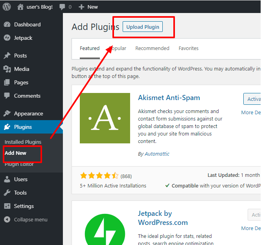Open the Media menu
The height and width of the screenshot is (245, 261).
22,69
